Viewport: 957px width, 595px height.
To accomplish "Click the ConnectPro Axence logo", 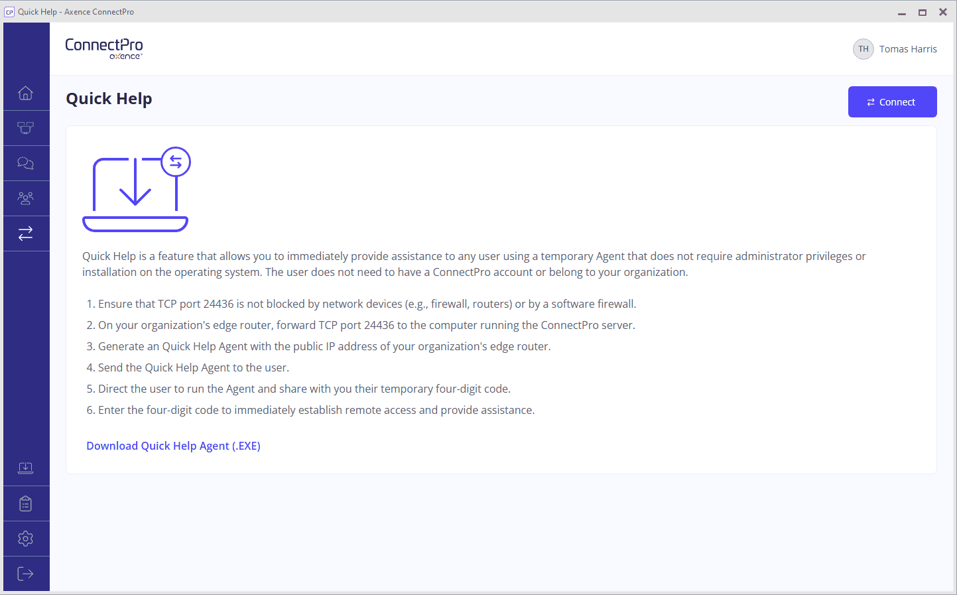I will click(104, 48).
